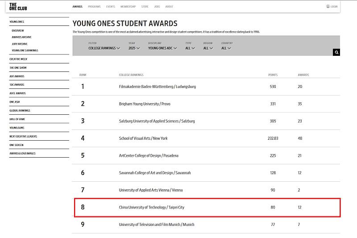Open ADC Awards sidebar link
Screen dimensions: 357x238
[x=17, y=76]
